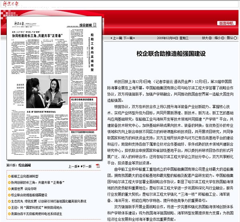240x222 pixels.
Task: Click the bullet icon beside 船舶工业向高端转型
Action: 9,176
